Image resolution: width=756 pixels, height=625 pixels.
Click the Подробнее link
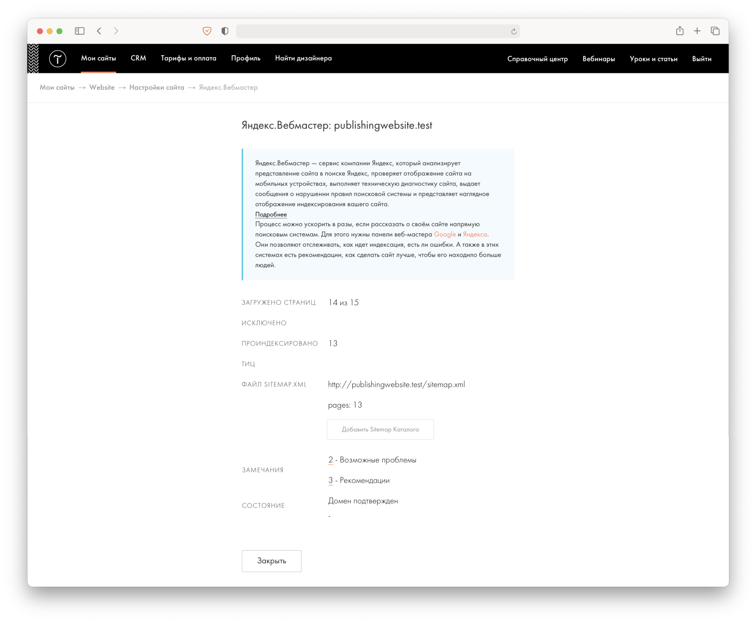pyautogui.click(x=271, y=214)
